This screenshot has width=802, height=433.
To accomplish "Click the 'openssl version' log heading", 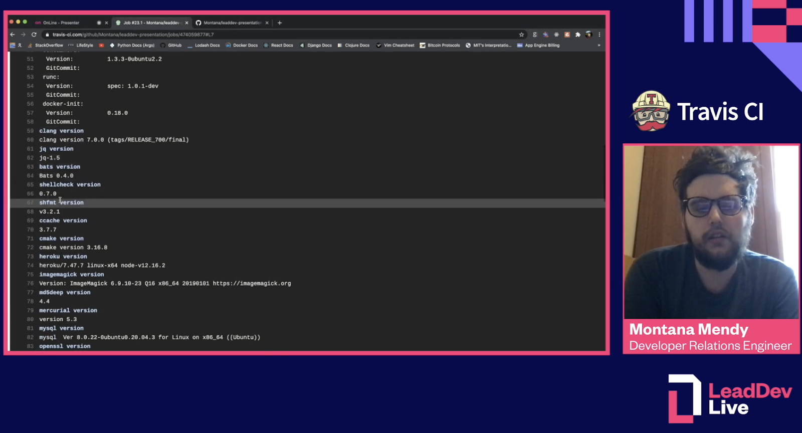I will point(65,346).
